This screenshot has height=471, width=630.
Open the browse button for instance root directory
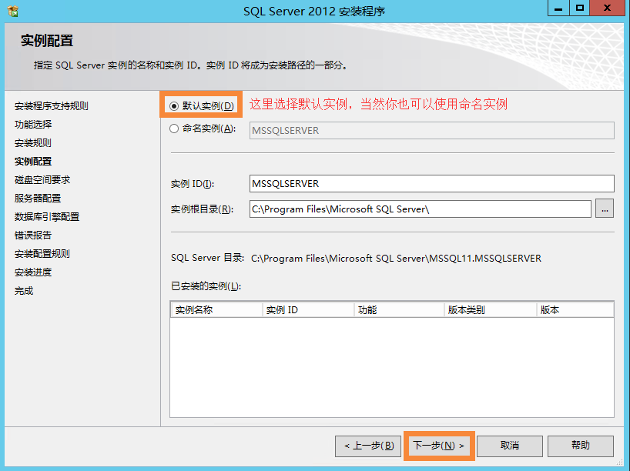click(605, 209)
